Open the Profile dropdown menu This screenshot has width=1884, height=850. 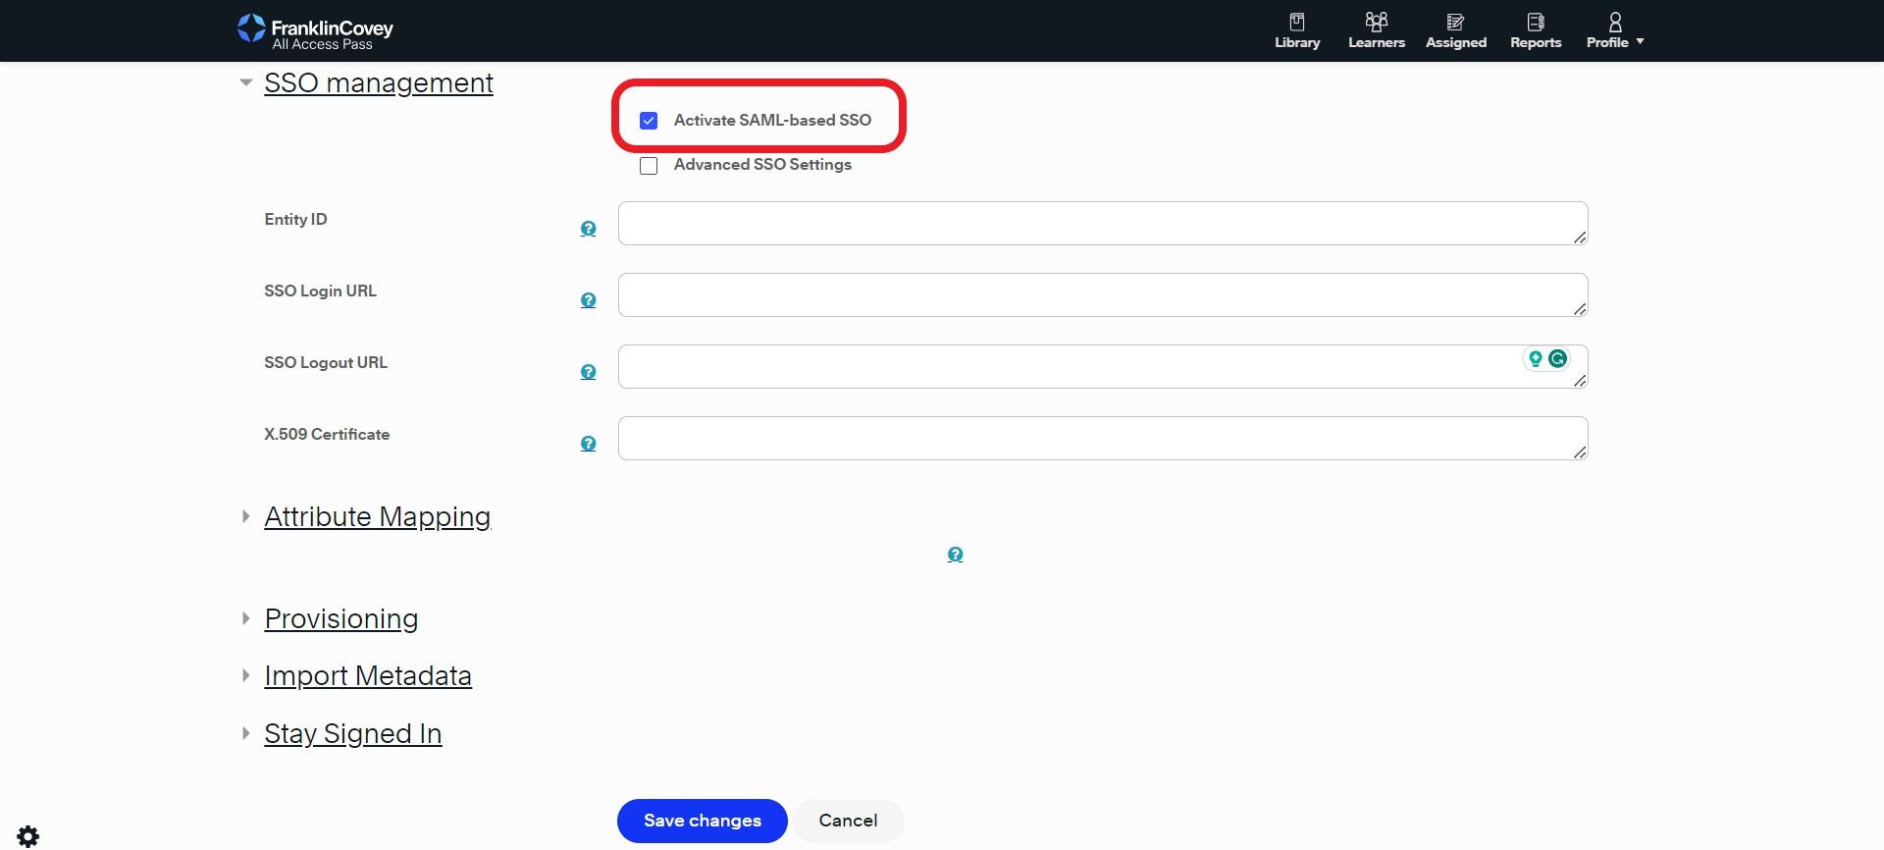click(1614, 30)
